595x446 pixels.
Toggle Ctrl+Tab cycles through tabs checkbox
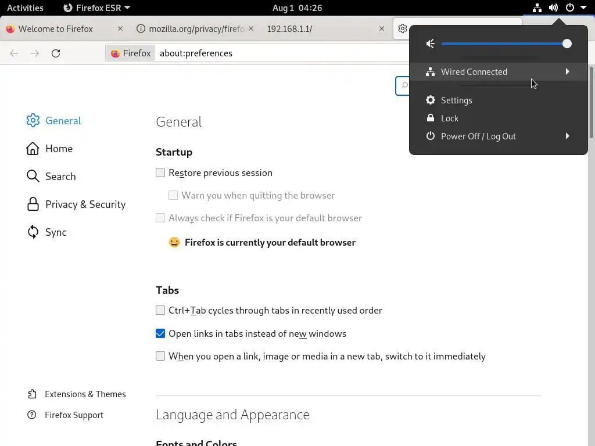click(x=160, y=310)
